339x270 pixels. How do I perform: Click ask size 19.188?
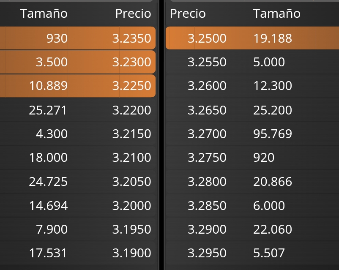coord(272,38)
